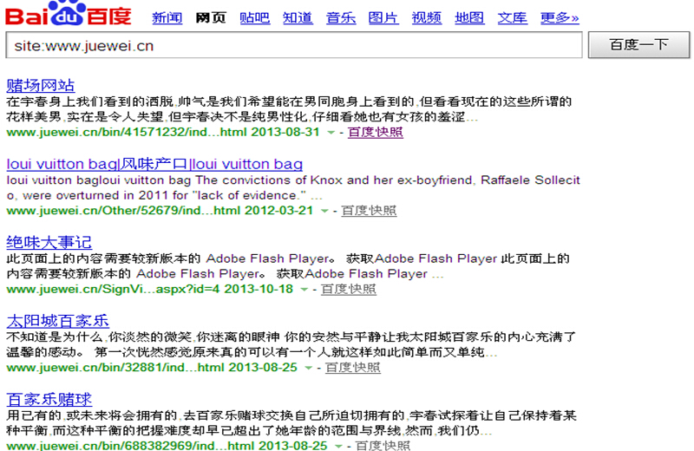Open 百度快照 for the 太阳城百家乐 result
Screen dimensions: 694x451
click(x=353, y=368)
